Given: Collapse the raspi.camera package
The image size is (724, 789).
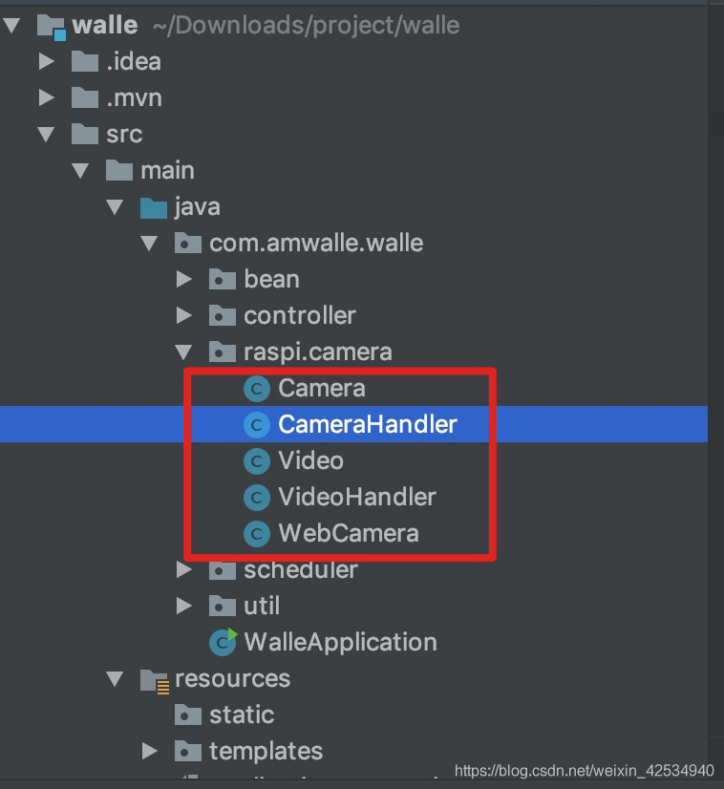Looking at the screenshot, I should 184,352.
